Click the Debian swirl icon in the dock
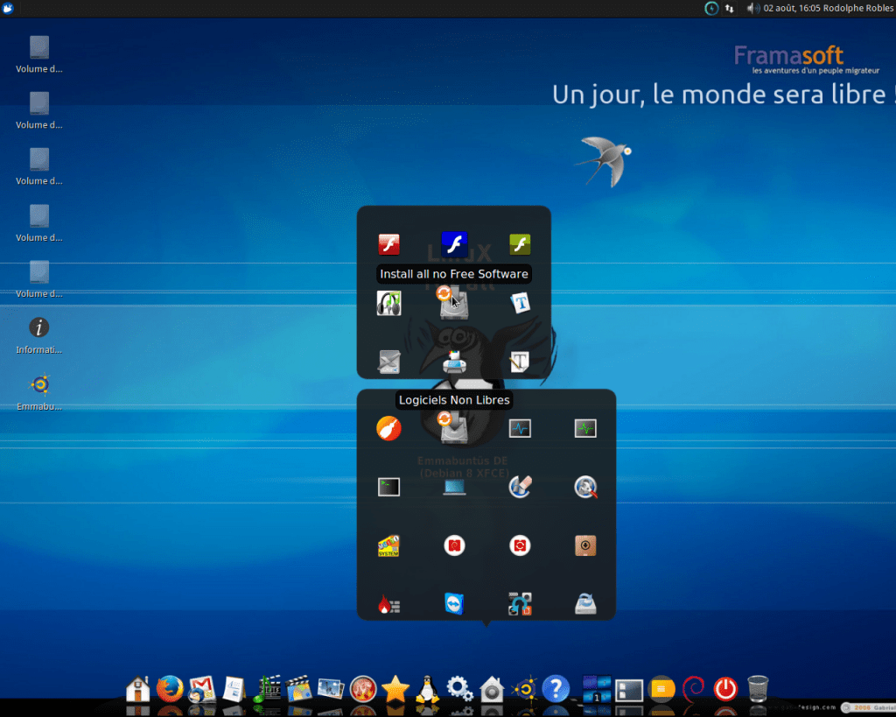896x717 pixels. [x=693, y=689]
